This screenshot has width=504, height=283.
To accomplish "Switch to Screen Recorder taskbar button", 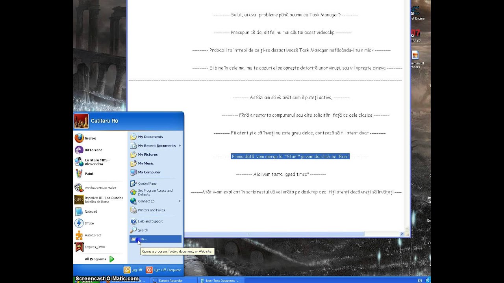I will 173,281.
